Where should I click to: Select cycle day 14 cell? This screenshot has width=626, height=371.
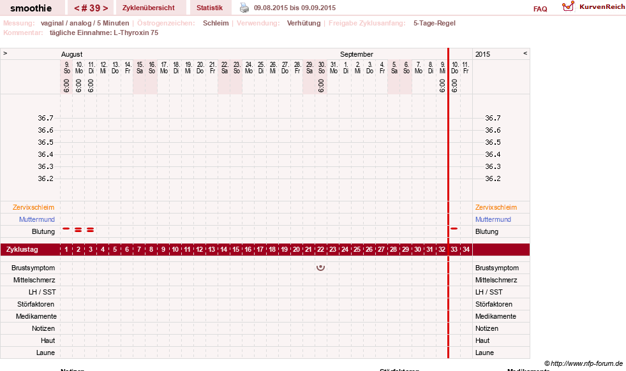(223, 249)
